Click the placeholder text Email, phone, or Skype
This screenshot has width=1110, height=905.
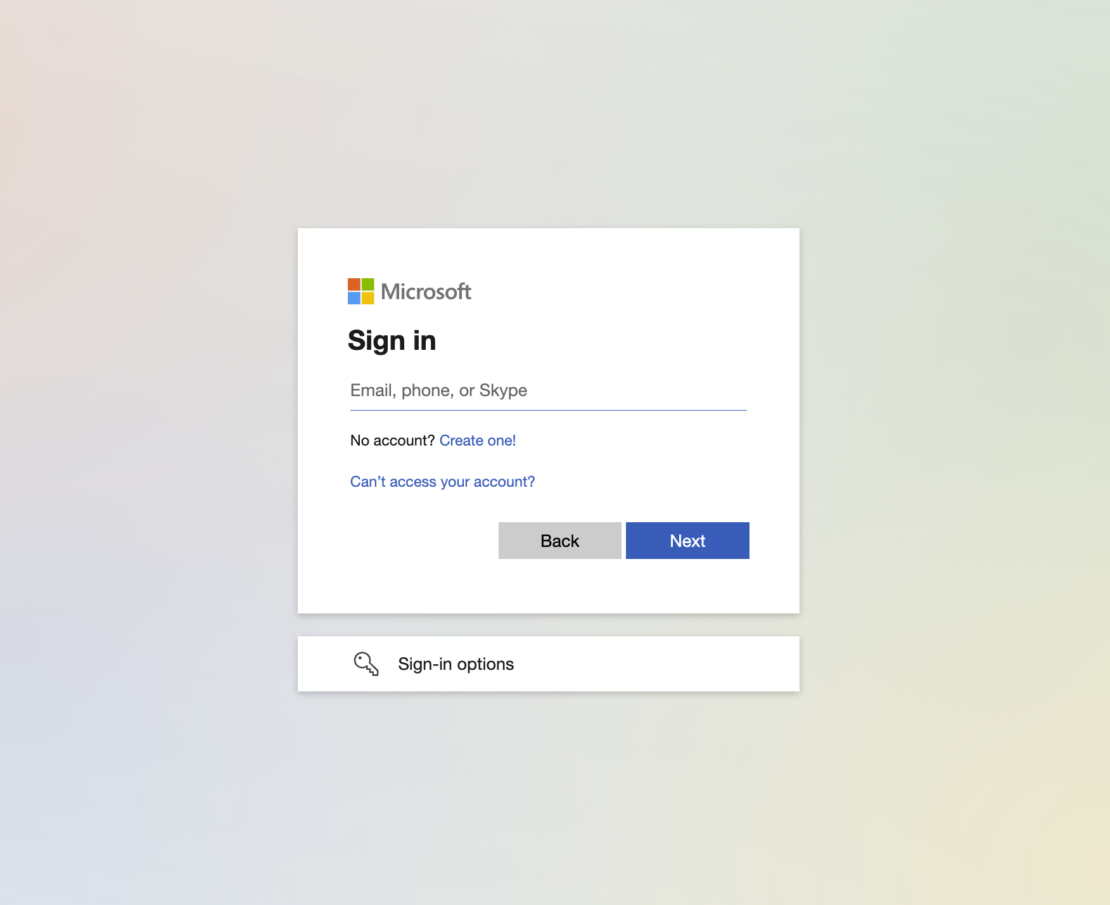coord(439,390)
